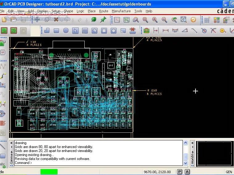Click the Angular Dimension triangle icon
234x175 pixels.
pyautogui.click(x=185, y=31)
